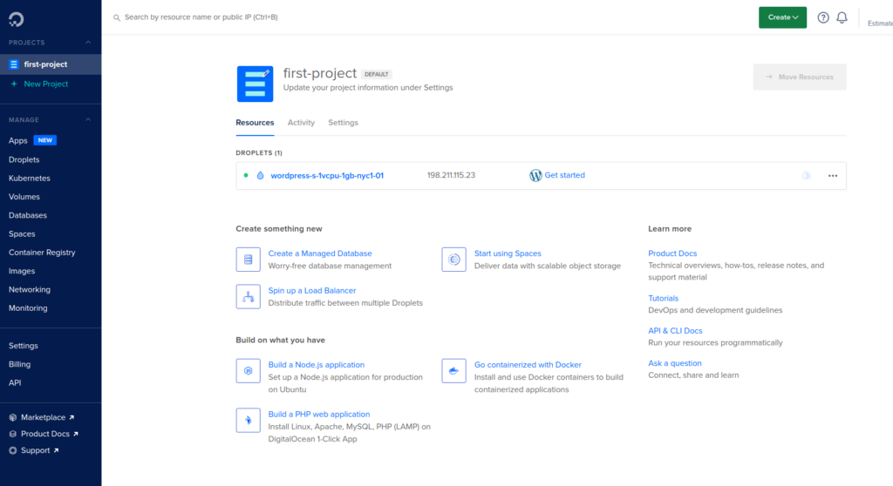Screen dimensions: 893x486
Task: Open the help question mark icon
Action: coord(823,17)
